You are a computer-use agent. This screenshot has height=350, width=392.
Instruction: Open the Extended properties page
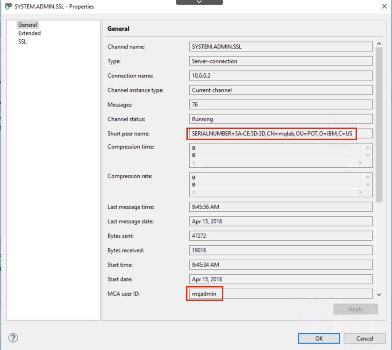pyautogui.click(x=29, y=33)
